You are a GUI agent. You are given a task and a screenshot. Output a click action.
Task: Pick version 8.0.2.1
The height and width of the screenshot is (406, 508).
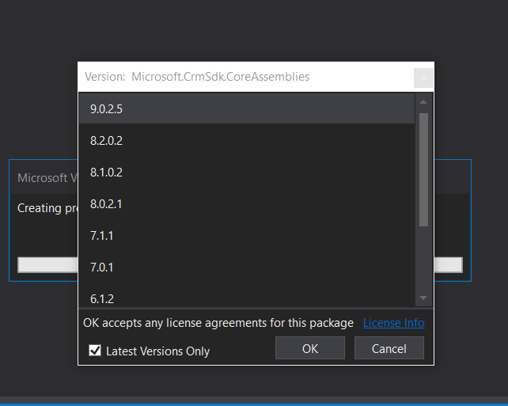(x=247, y=204)
